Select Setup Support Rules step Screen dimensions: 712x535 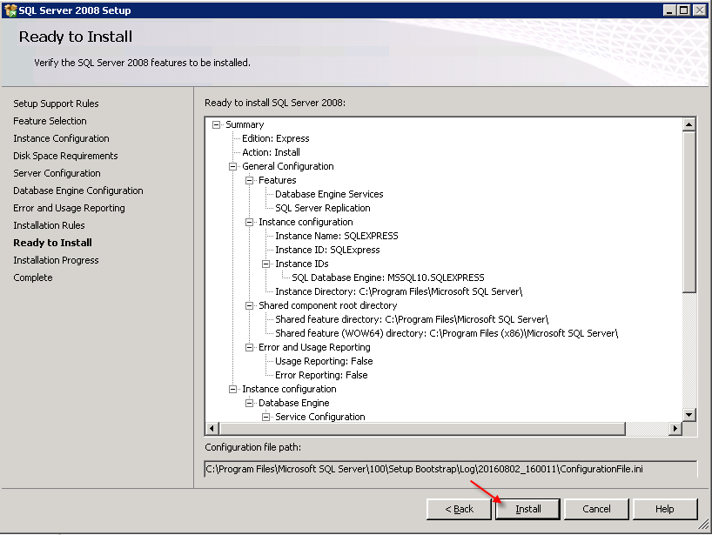click(x=56, y=104)
